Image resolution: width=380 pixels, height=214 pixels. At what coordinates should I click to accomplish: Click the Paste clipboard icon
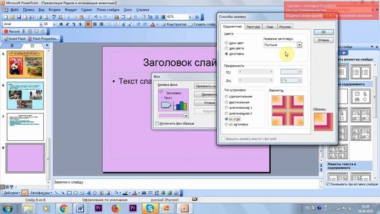tap(81, 17)
